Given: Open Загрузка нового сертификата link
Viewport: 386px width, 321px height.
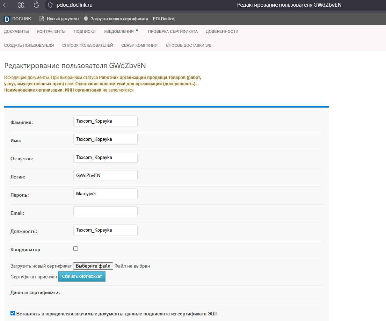Looking at the screenshot, I should click(119, 19).
